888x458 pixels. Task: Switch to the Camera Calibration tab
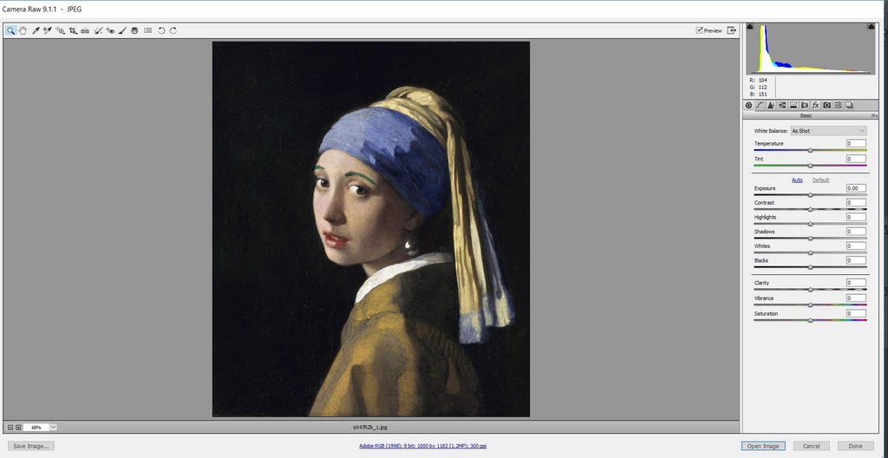coord(826,106)
